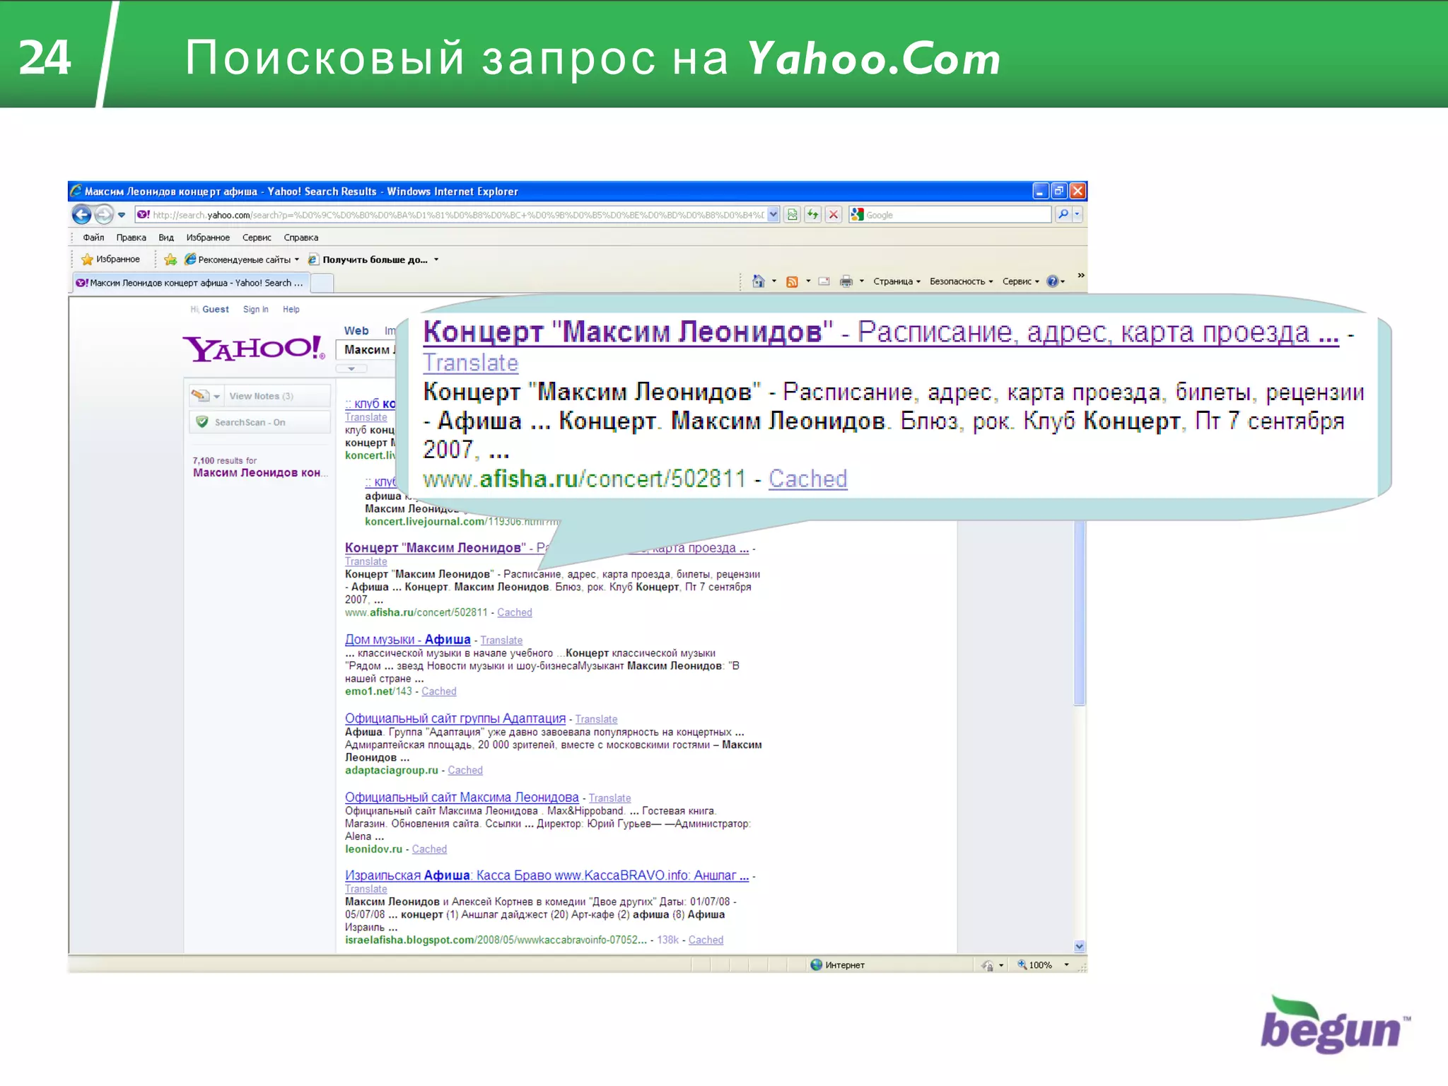The height and width of the screenshot is (1086, 1448).
Task: Click the protected mode status bar icon
Action: (x=988, y=965)
